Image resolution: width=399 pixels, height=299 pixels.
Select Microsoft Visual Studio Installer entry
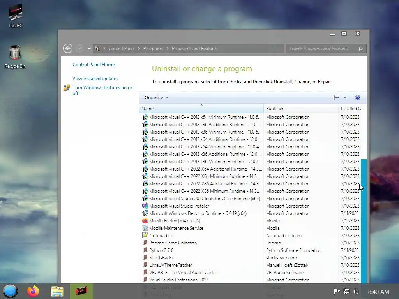point(179,206)
